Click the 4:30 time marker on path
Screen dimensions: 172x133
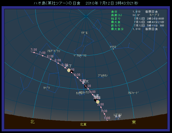(x=77, y=75)
